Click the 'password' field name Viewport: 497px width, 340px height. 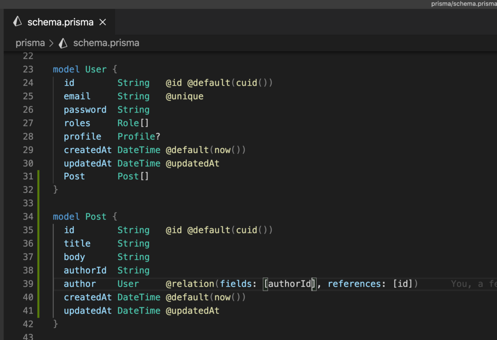point(85,110)
